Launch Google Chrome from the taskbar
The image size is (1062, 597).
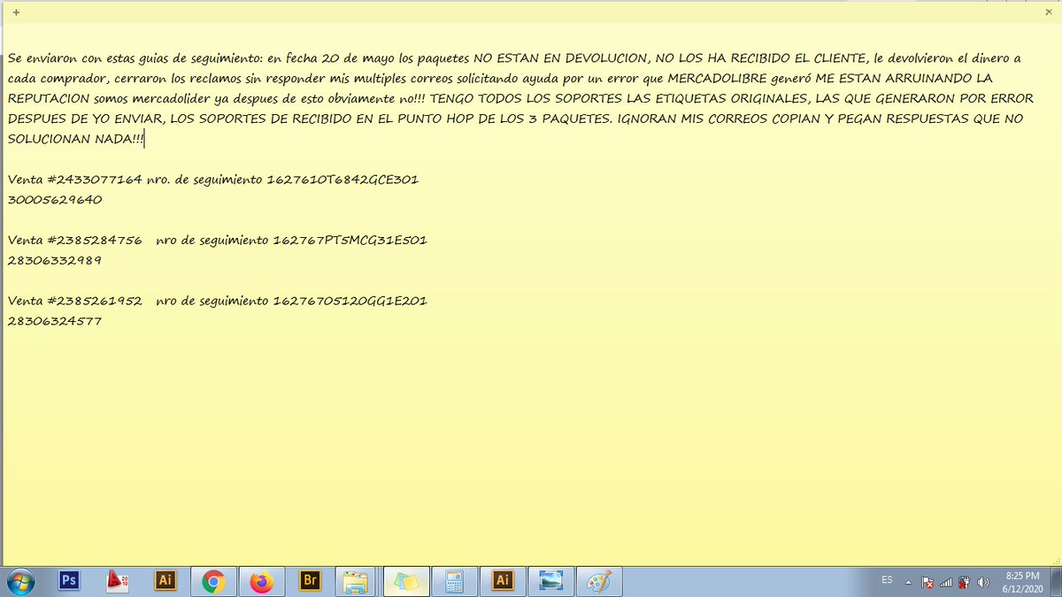[212, 581]
